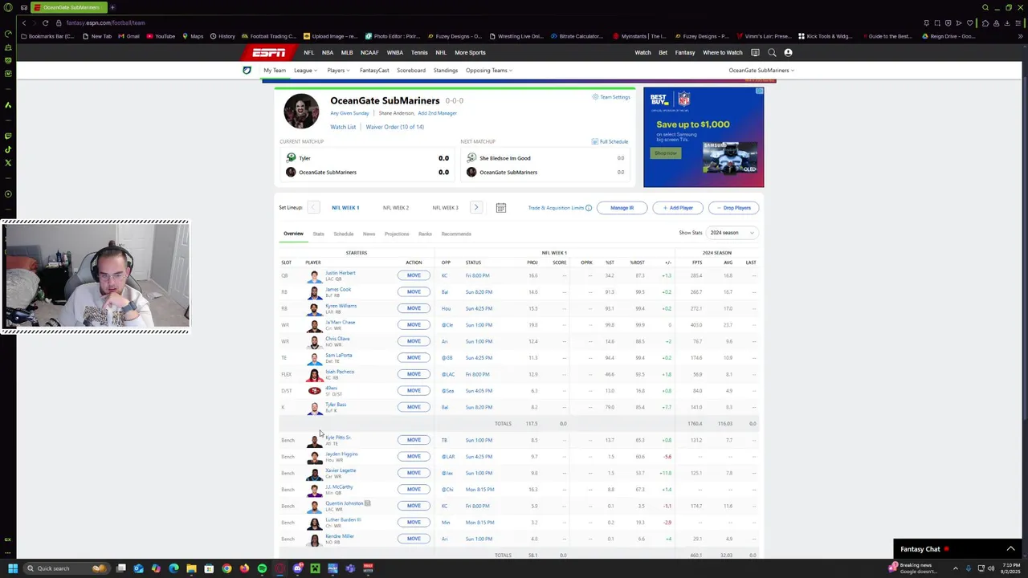Click the browser back arrow

24,22
